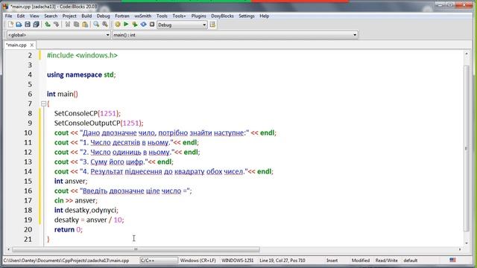
Task: Open the Edit menu
Action: click(21, 16)
